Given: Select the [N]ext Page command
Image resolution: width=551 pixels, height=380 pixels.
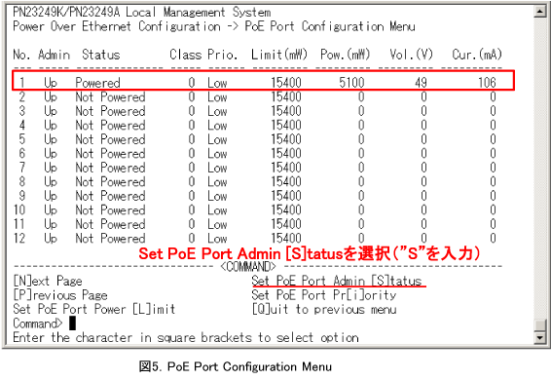Looking at the screenshot, I should click(x=48, y=282).
